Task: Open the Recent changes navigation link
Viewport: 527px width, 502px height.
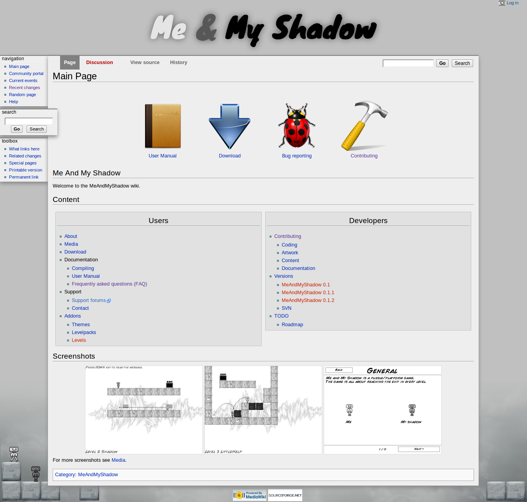Action: click(25, 88)
